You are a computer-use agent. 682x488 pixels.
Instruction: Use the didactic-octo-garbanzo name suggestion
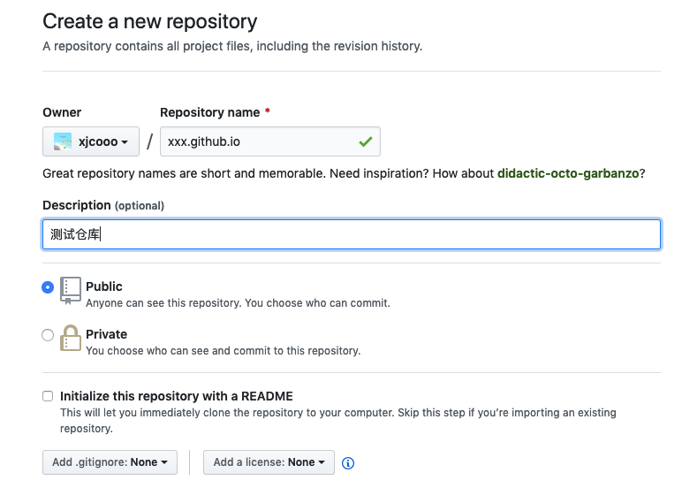click(568, 173)
